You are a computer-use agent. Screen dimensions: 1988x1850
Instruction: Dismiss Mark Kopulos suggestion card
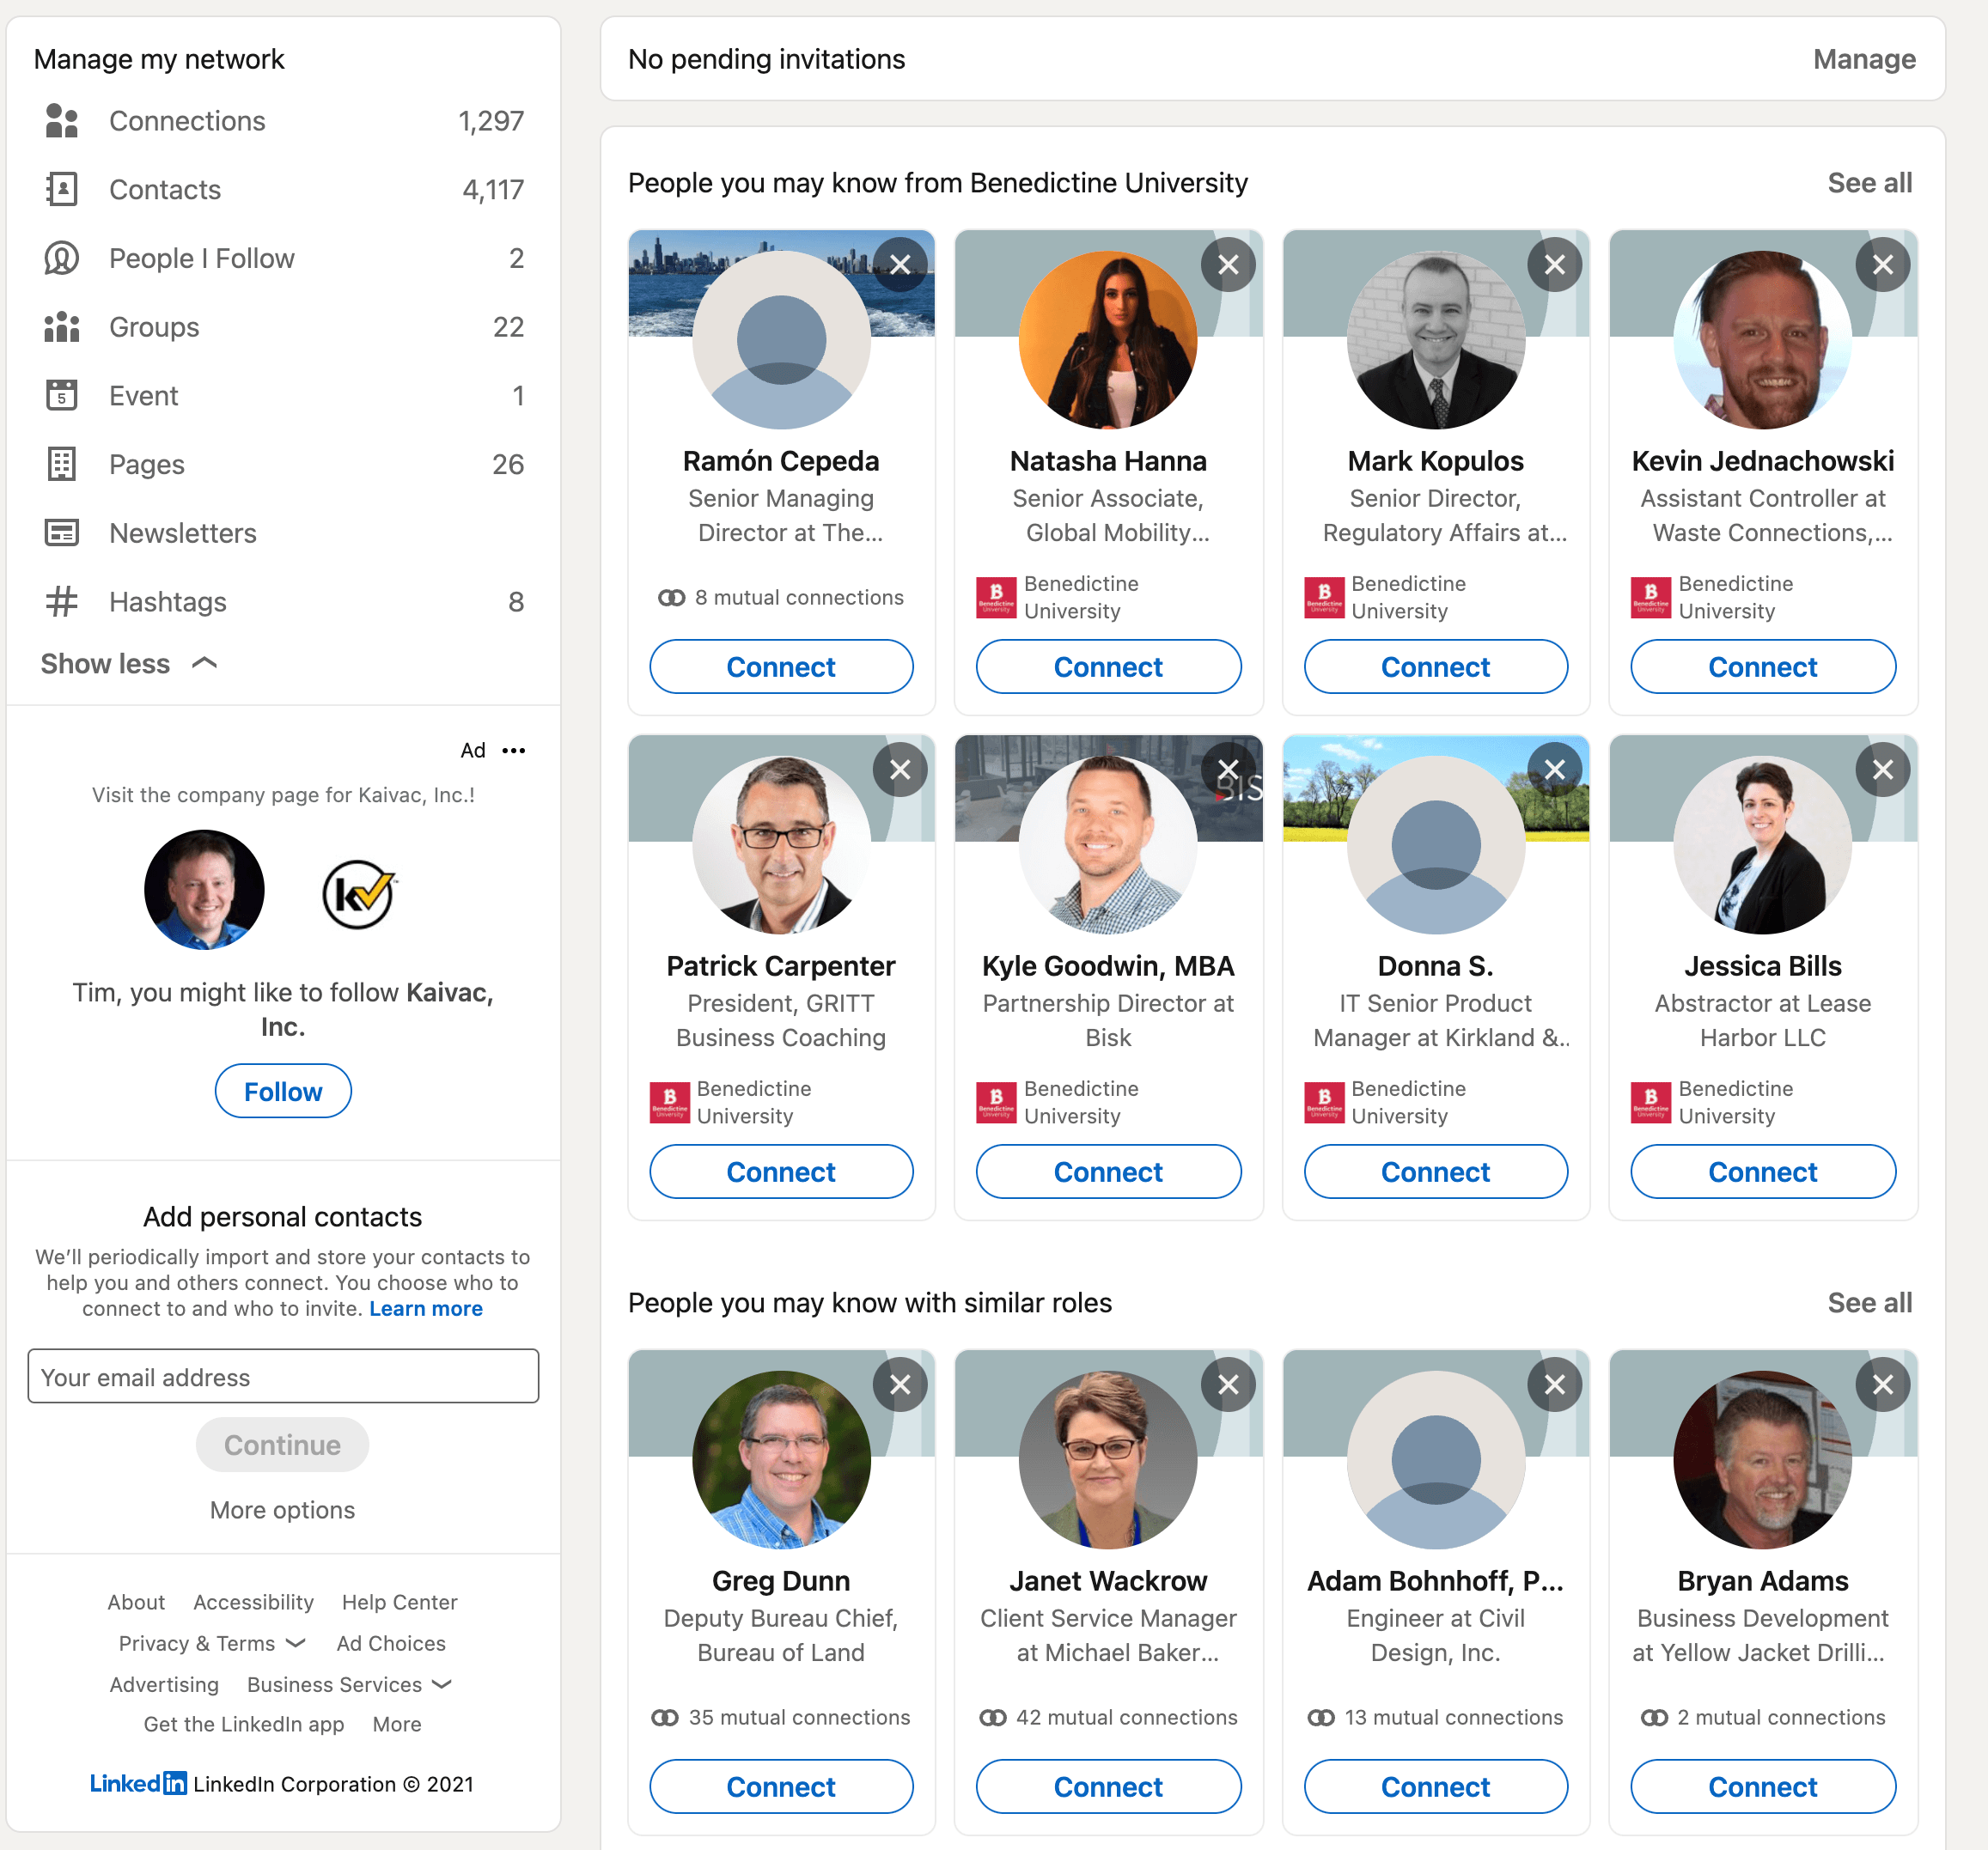pos(1555,265)
